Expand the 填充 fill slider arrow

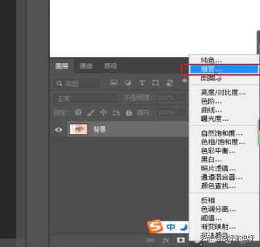point(183,113)
